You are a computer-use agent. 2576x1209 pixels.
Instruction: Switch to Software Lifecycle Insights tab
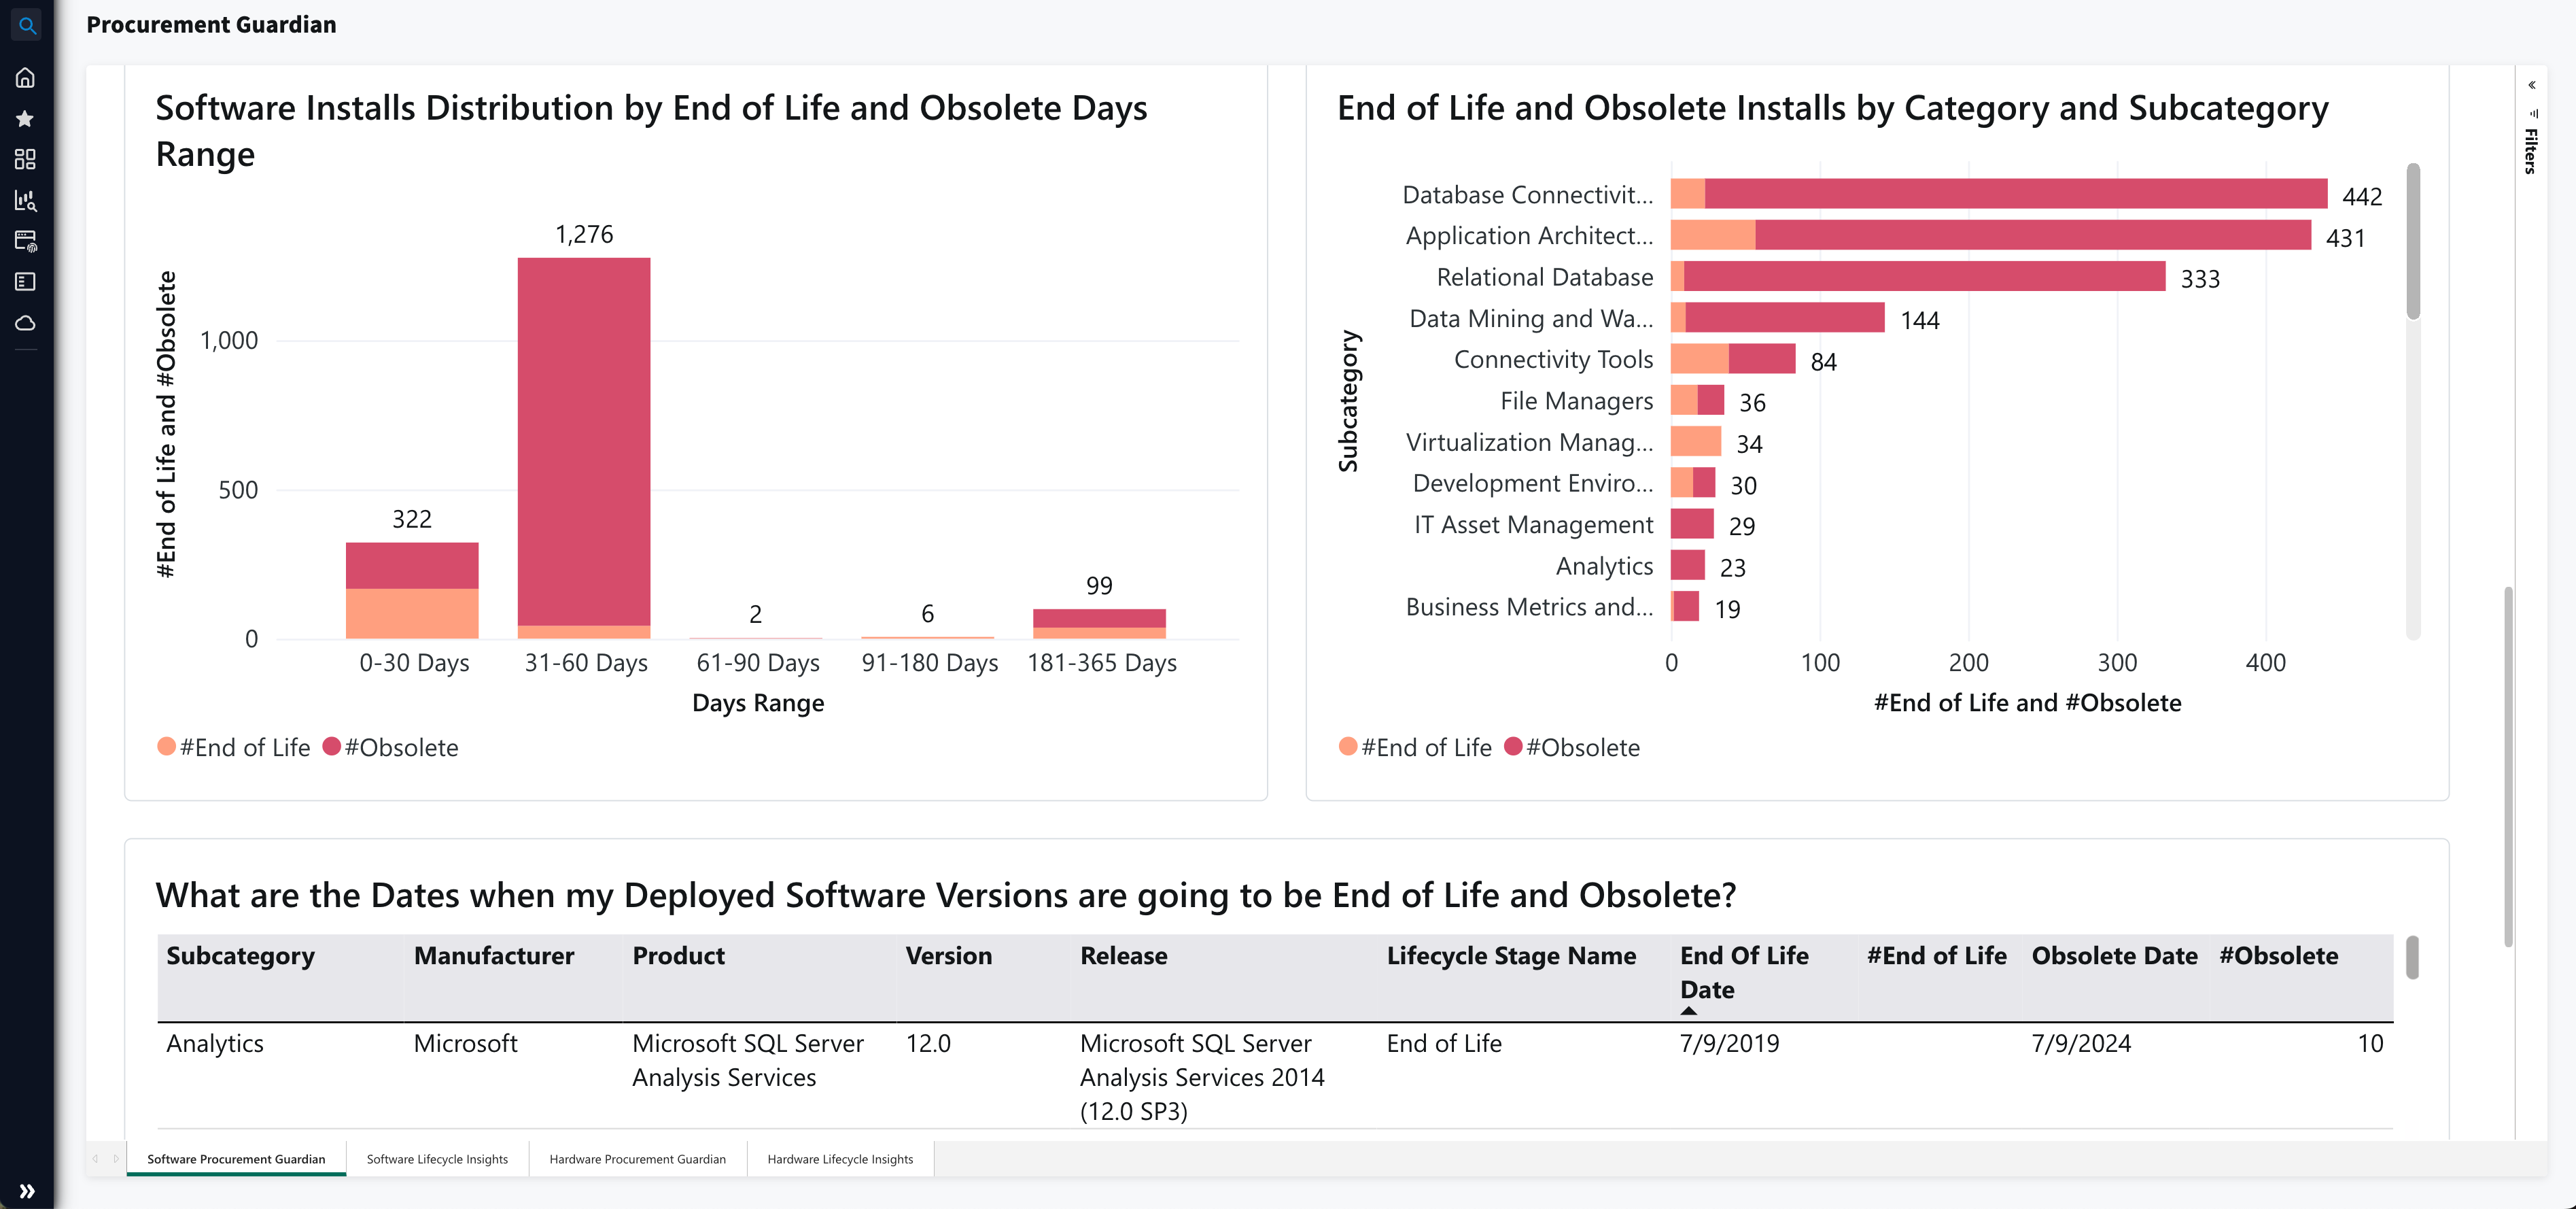pos(437,1159)
